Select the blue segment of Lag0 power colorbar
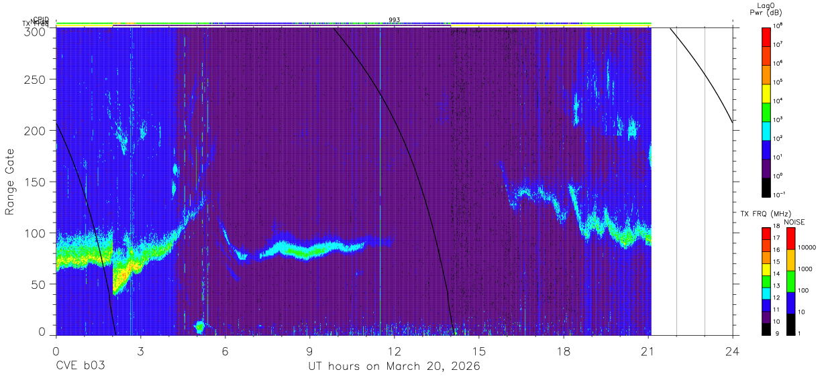 pos(766,148)
